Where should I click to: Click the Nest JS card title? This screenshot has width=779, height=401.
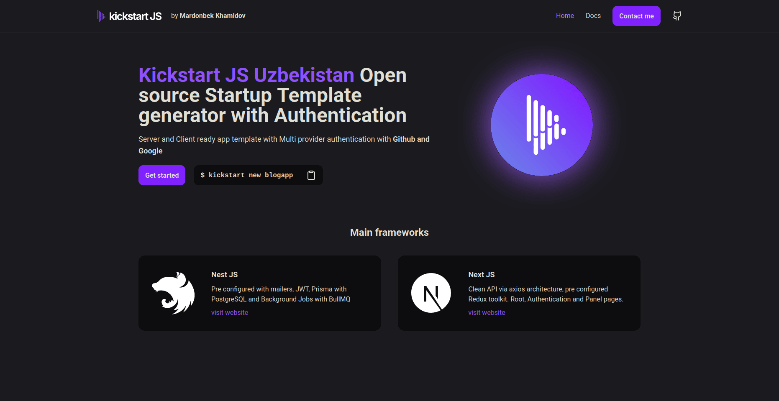pos(224,275)
